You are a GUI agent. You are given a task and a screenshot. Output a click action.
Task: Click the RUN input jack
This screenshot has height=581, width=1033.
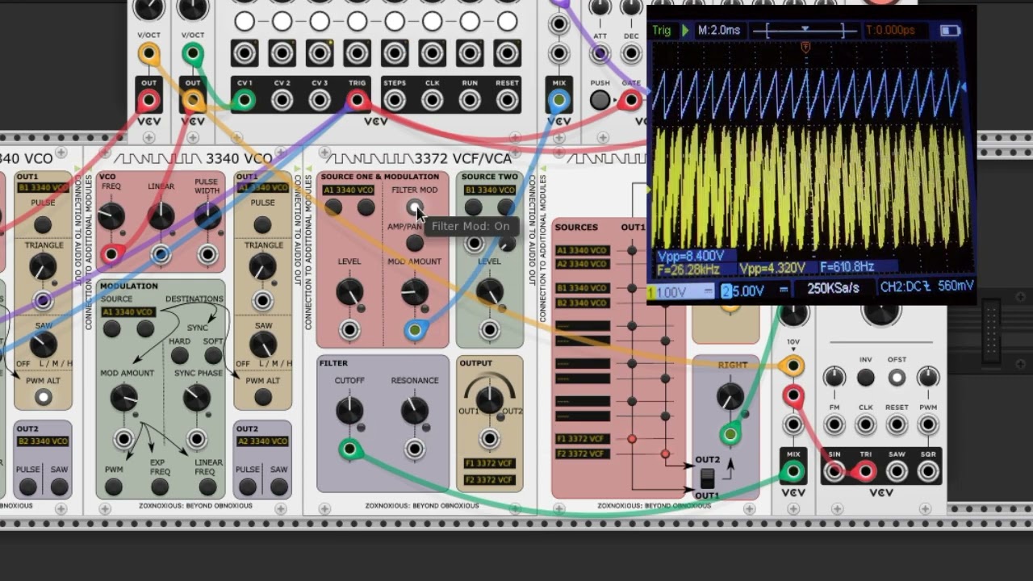click(x=470, y=101)
